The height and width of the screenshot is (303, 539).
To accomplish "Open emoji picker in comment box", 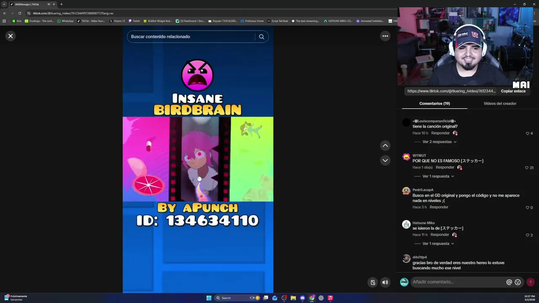I will coord(518,282).
